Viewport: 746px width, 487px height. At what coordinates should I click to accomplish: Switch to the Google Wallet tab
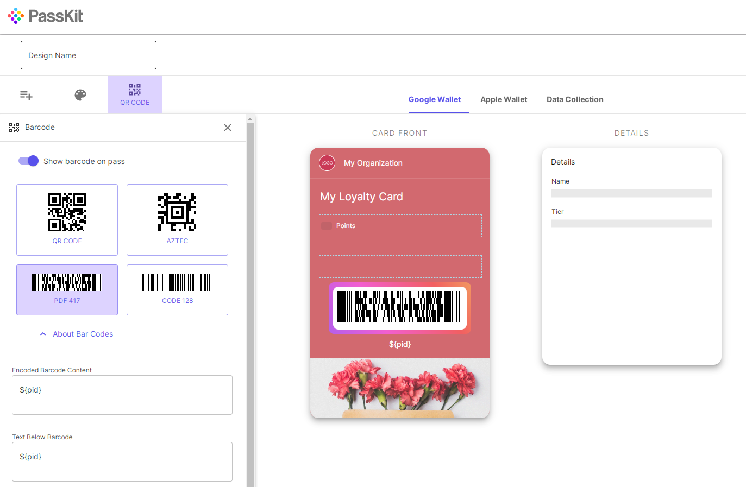[x=435, y=99]
